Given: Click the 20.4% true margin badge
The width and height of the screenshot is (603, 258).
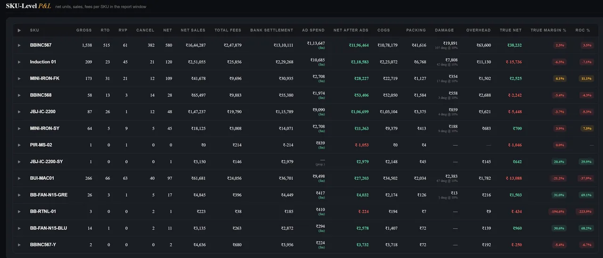Looking at the screenshot, I should (x=559, y=162).
